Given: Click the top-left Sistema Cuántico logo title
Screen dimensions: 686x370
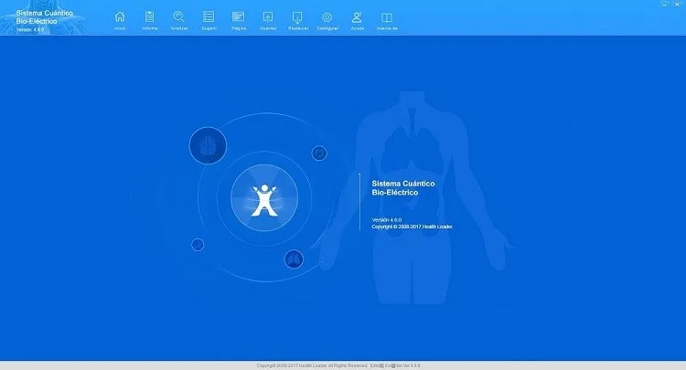Looking at the screenshot, I should pos(45,17).
